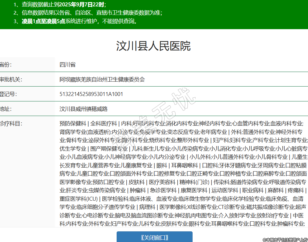This screenshot has height=242, width=308.
Task: Click the 汶川县人民医院 page title
Action: pyautogui.click(x=153, y=46)
